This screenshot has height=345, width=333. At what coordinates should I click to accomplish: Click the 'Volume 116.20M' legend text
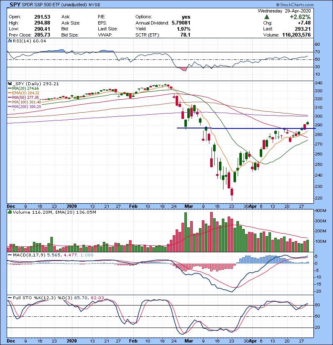[33, 212]
